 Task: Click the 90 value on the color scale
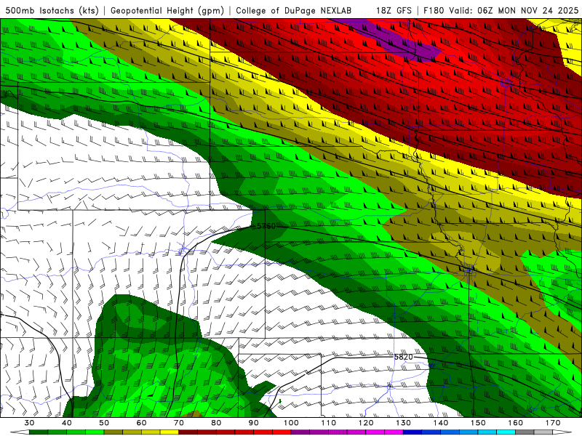254,423
